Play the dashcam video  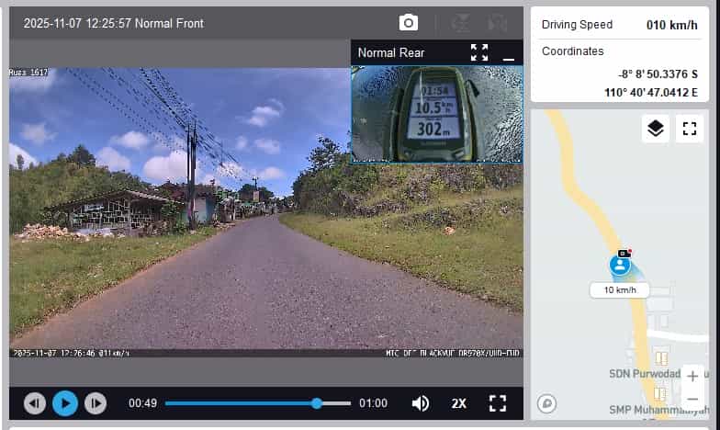pos(65,403)
